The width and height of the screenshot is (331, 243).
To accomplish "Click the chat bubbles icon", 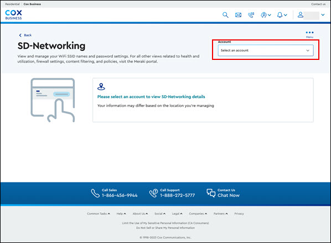I will tap(211, 193).
